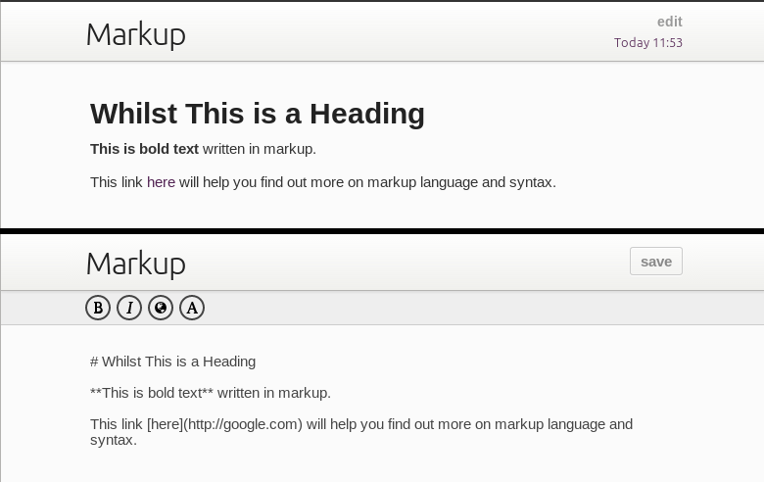The height and width of the screenshot is (482, 764).
Task: Apply bold with the B icon
Action: (x=98, y=308)
